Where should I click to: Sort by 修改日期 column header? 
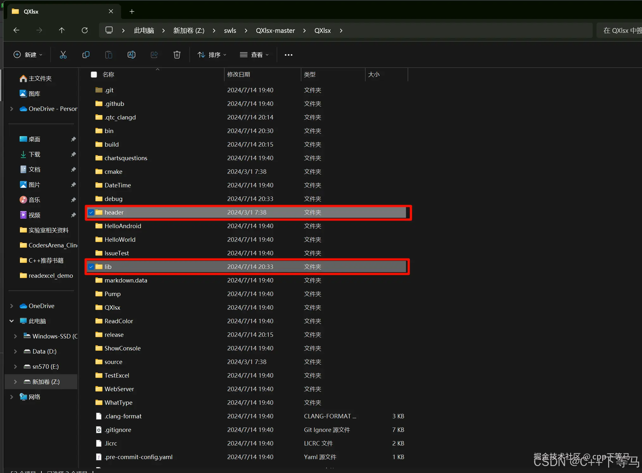[x=239, y=75]
